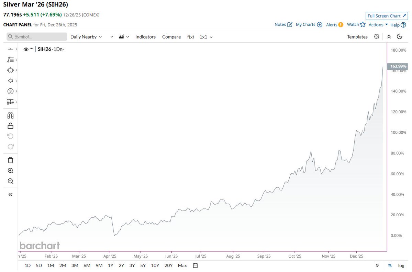The width and height of the screenshot is (412, 272).
Task: Open the numbered-circle count tool
Action: pos(10,91)
